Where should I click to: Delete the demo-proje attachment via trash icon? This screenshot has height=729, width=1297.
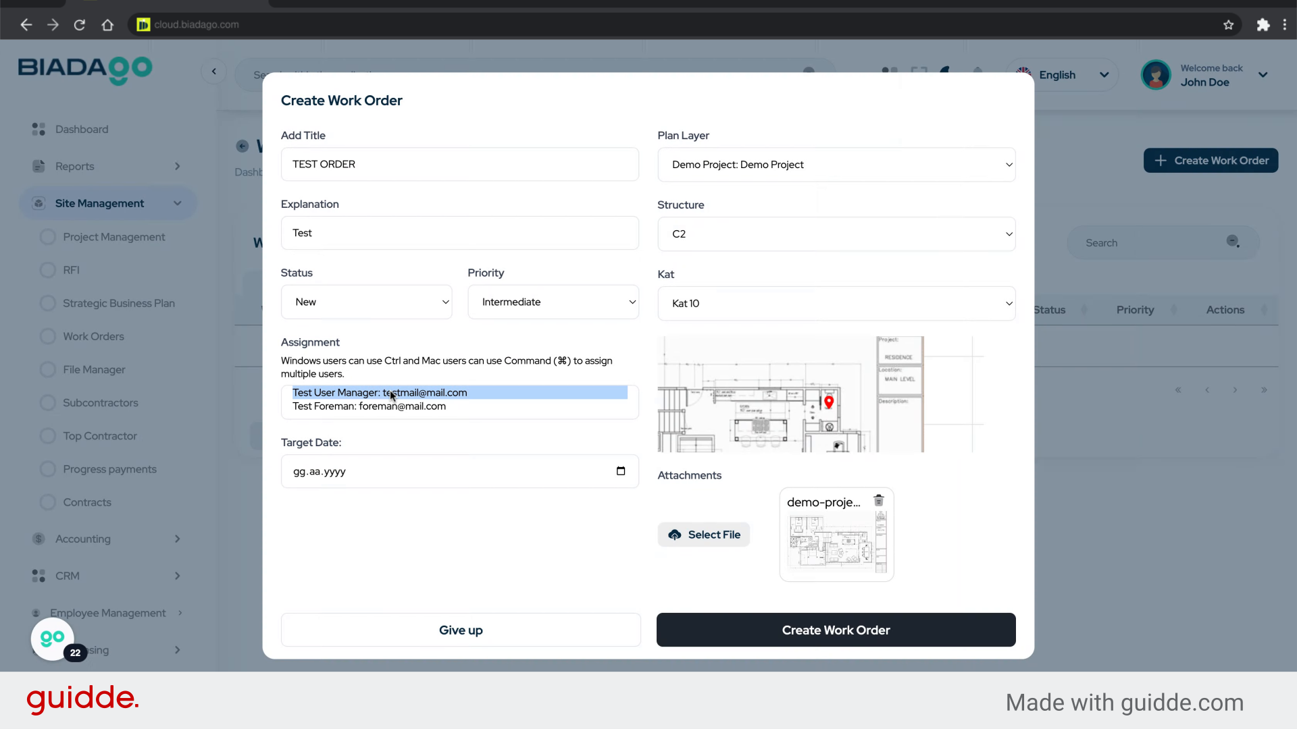coord(879,500)
